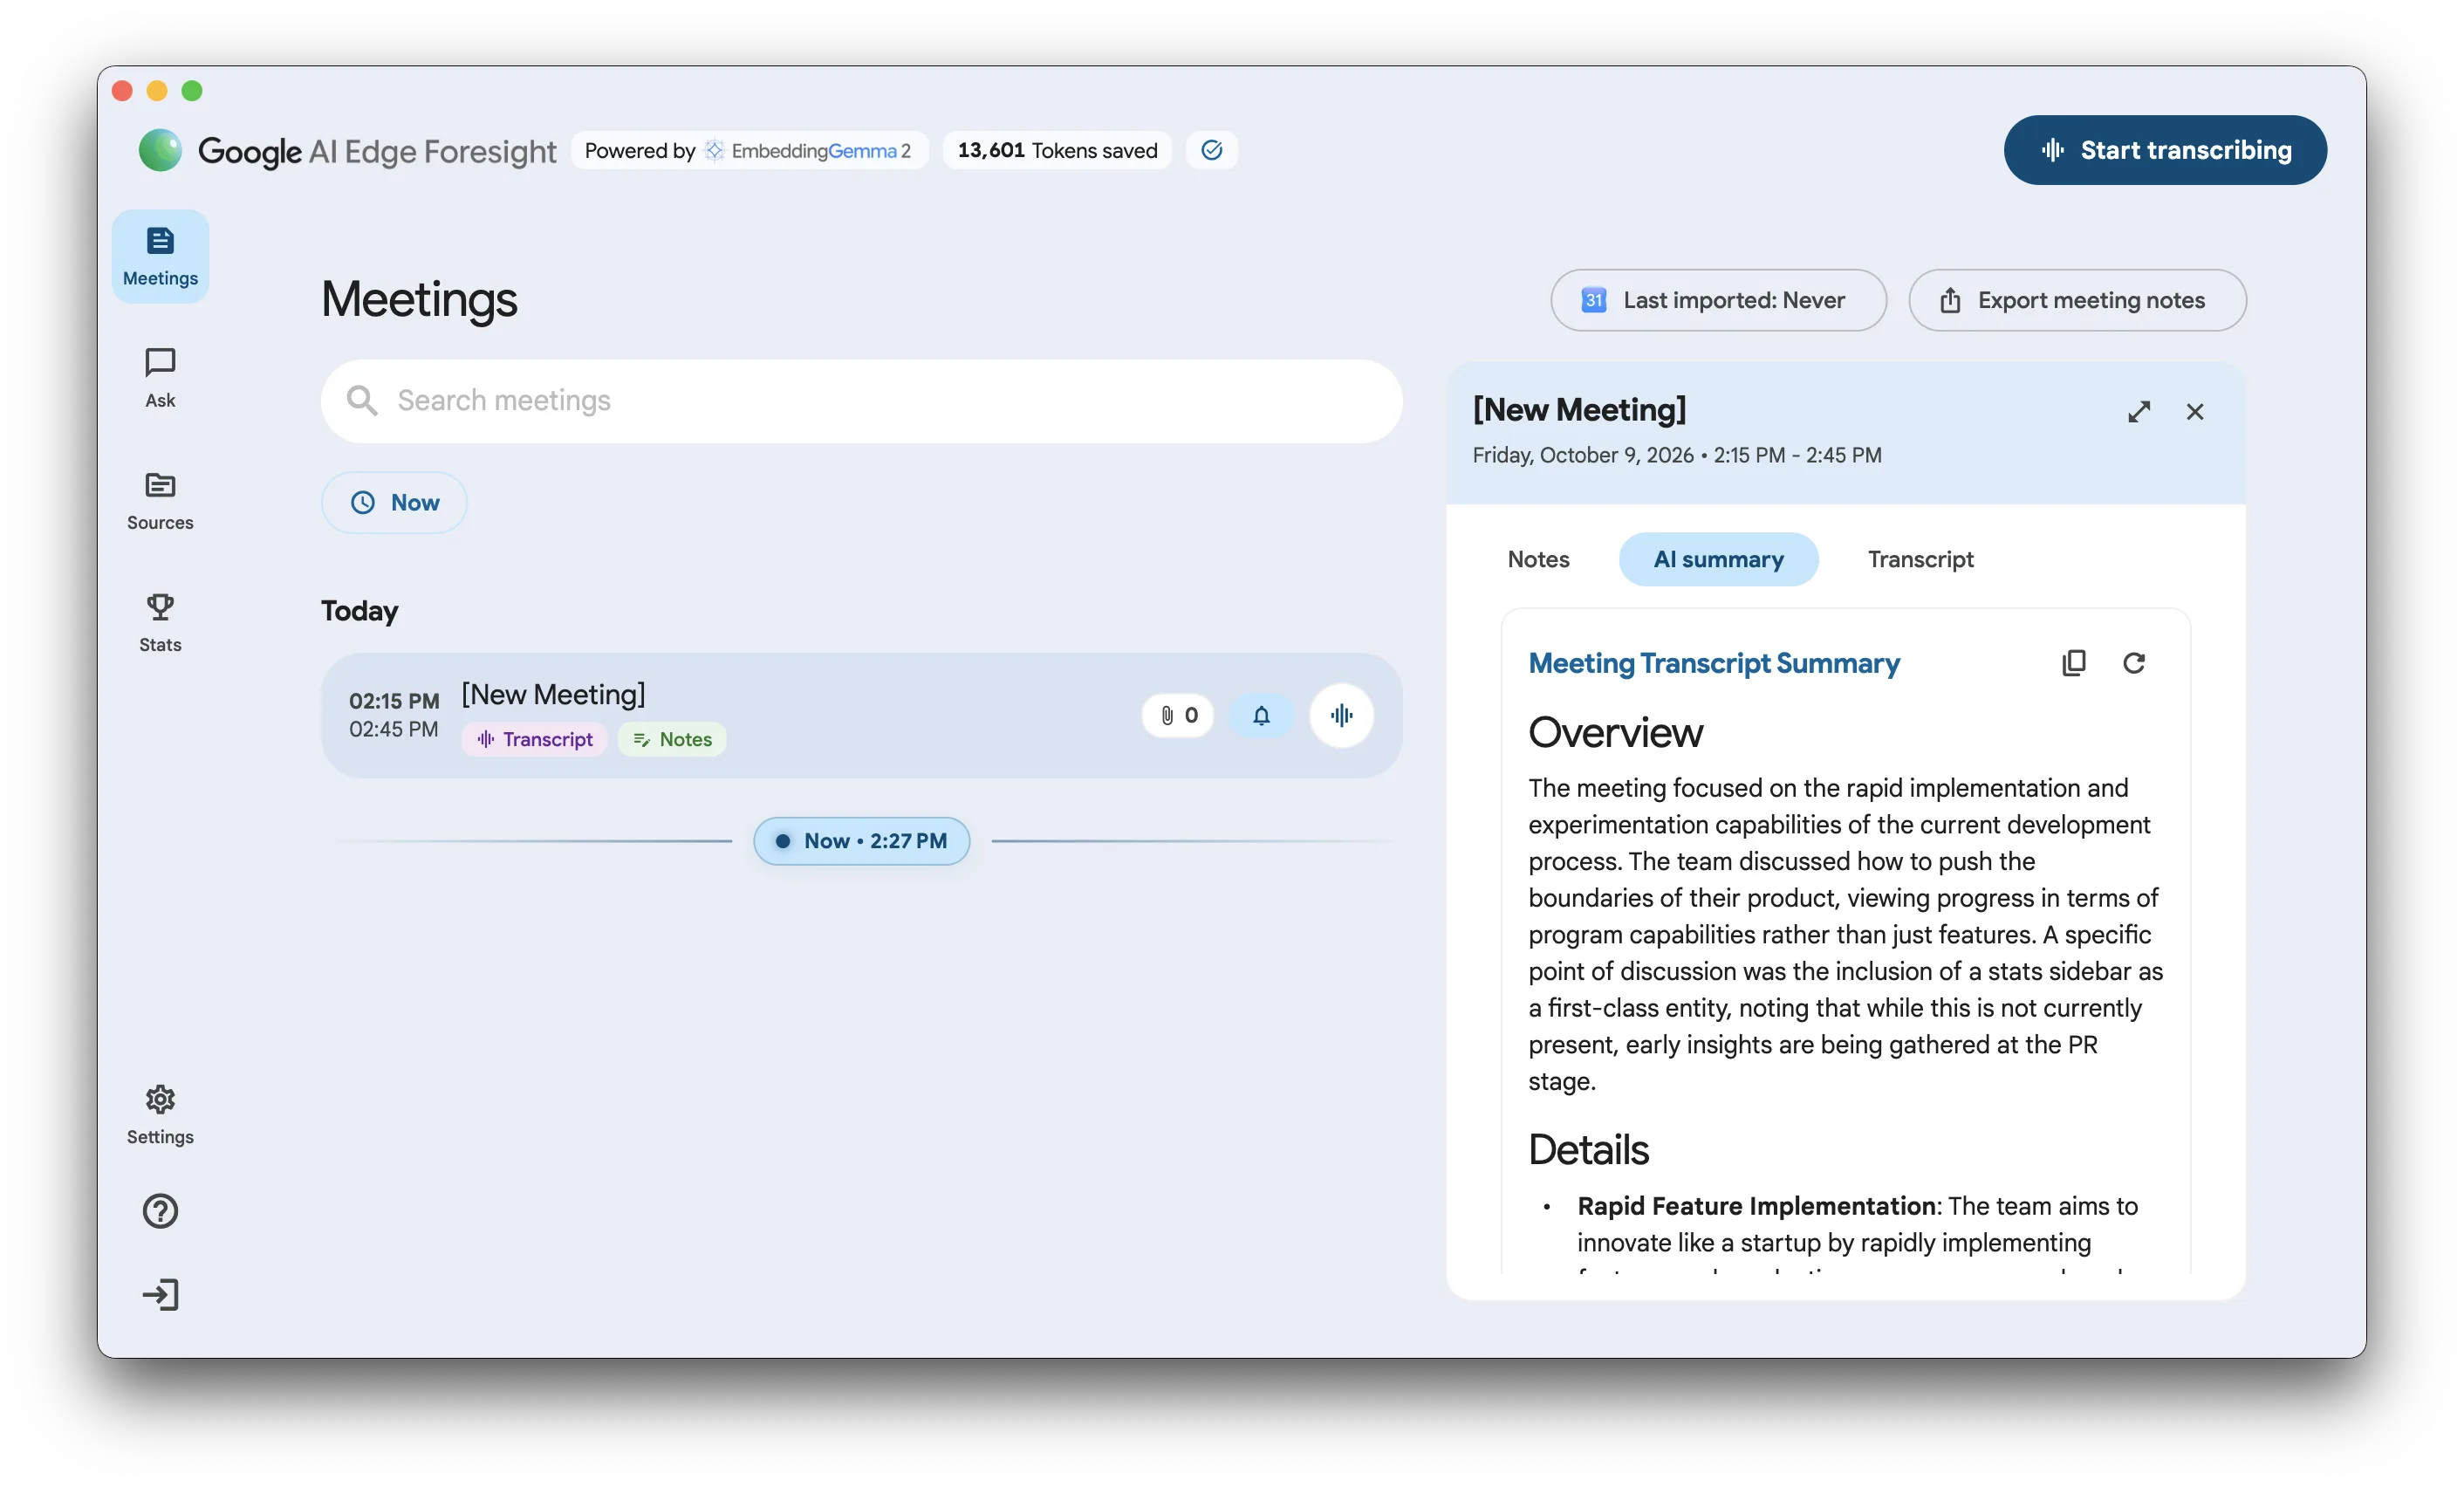Jump to Now filter chip
This screenshot has width=2464, height=1487.
(x=394, y=502)
